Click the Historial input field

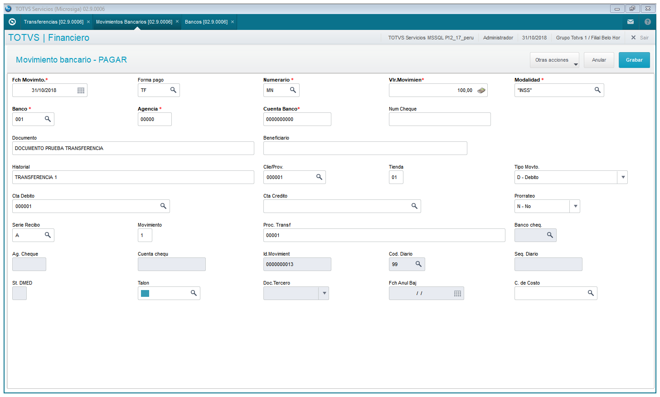tap(133, 177)
